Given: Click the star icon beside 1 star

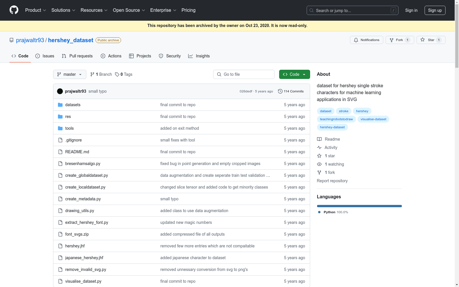Looking at the screenshot, I should click(x=319, y=156).
